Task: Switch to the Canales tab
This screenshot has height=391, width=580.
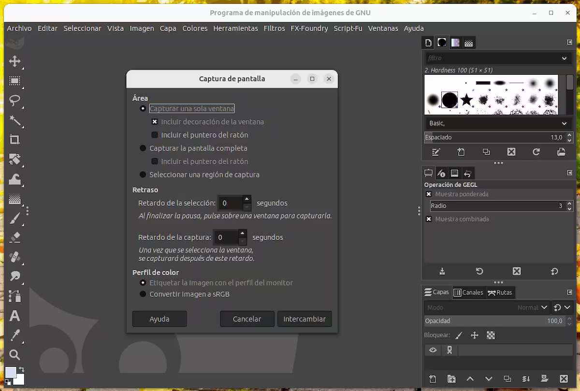Action: point(468,292)
